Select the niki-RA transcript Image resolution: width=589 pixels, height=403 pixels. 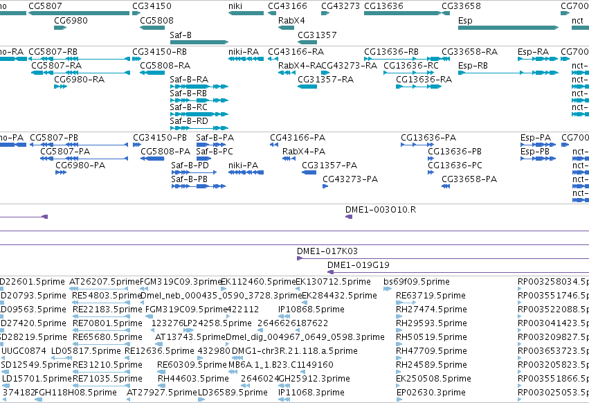tap(246, 59)
